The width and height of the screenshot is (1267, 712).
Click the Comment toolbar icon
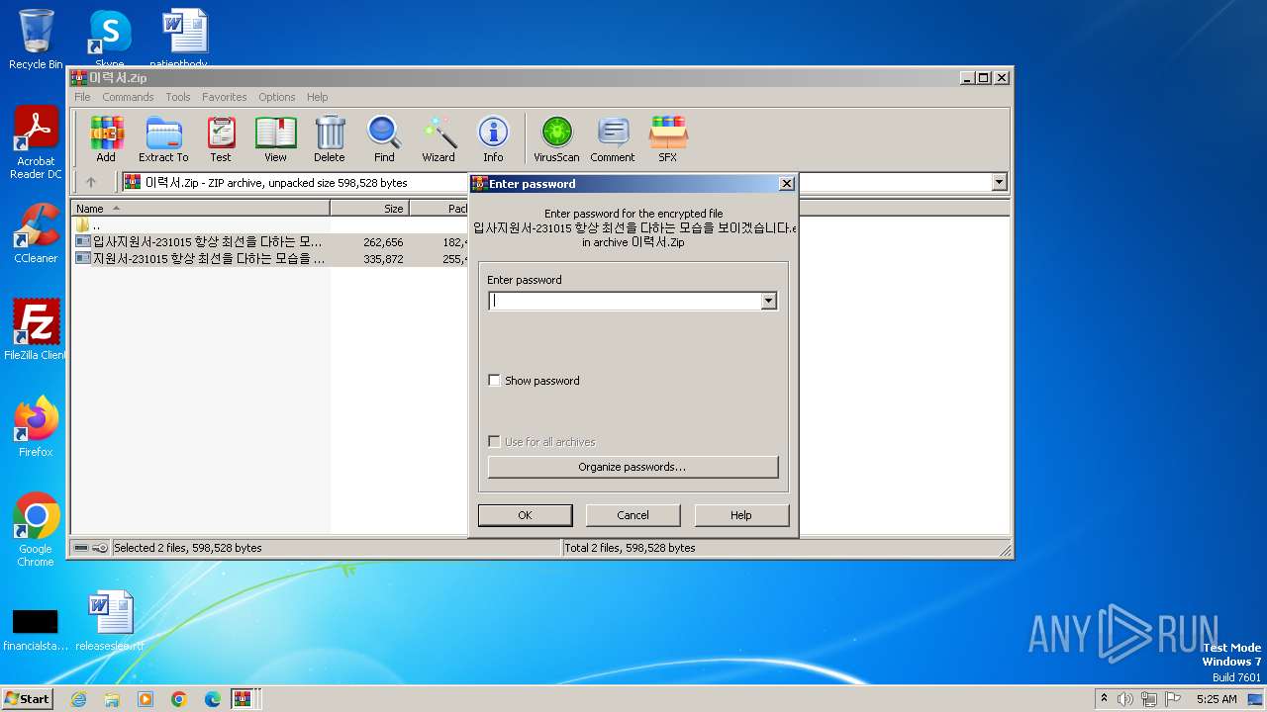coord(613,138)
